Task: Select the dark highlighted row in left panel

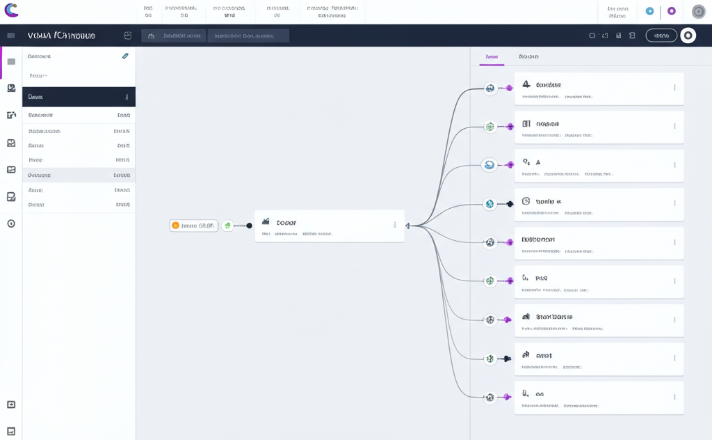Action: (x=79, y=97)
